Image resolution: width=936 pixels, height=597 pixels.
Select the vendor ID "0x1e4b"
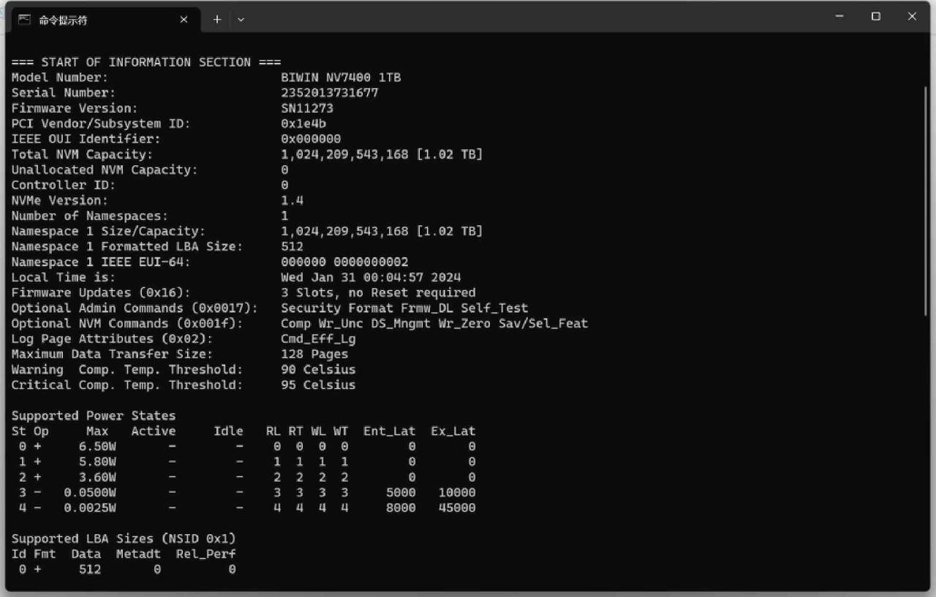point(303,123)
